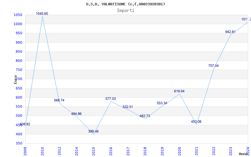Select the 532.51 data label
This screenshot has width=251, height=157.
tap(128, 107)
